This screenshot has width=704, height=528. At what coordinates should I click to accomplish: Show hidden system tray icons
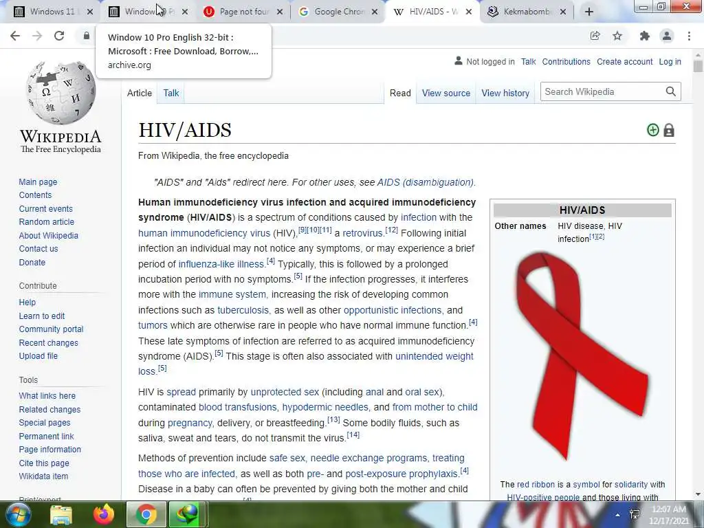(x=618, y=515)
